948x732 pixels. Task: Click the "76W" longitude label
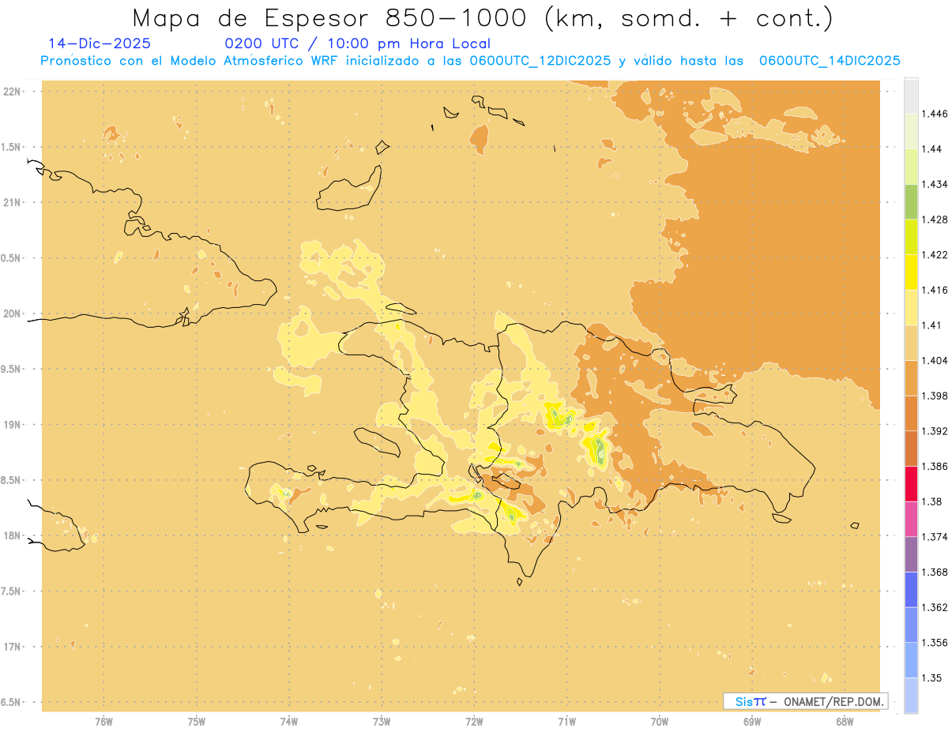[103, 720]
